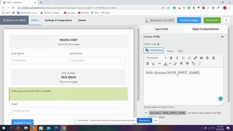The height and width of the screenshot is (131, 233).
Task: Open Mail app from taskbar
Action: (x=48, y=128)
